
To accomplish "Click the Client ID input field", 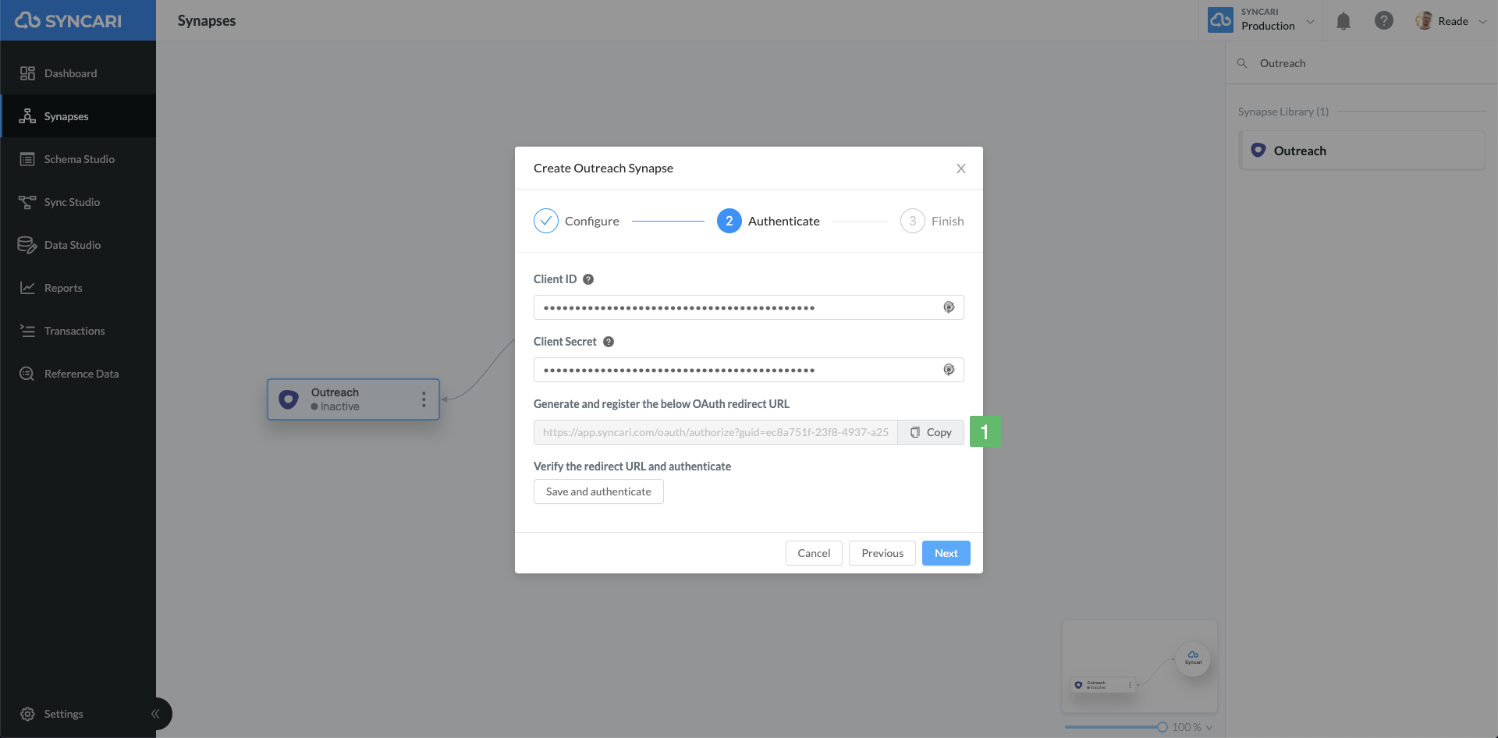I will tap(749, 307).
